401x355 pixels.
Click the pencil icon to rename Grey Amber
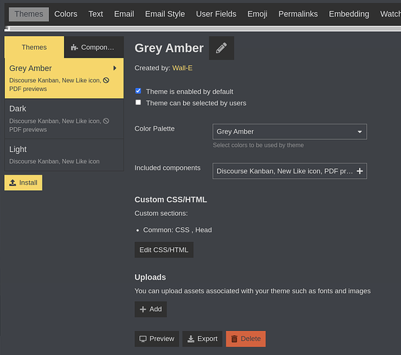221,48
